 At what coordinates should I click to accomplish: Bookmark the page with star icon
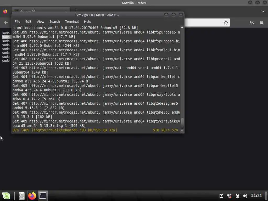226,23
